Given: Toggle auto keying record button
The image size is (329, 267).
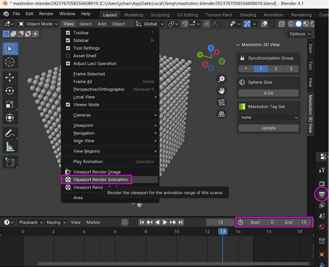Looking at the screenshot, I should pyautogui.click(x=125, y=222).
